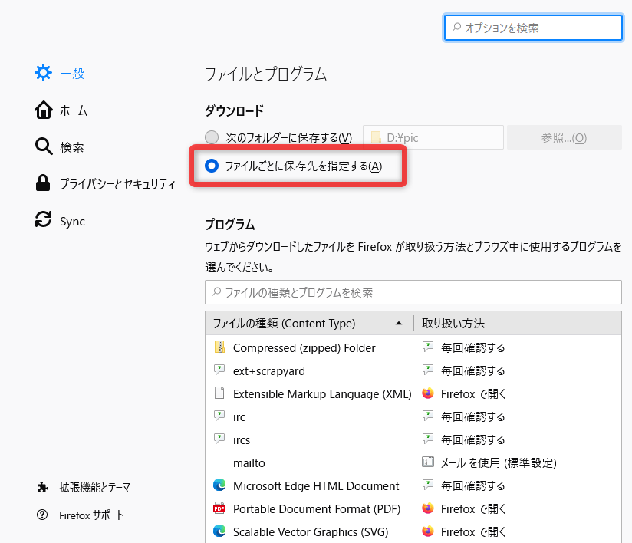This screenshot has height=543, width=632.
Task: Click Edge icon beside HTML Document
Action: [219, 485]
